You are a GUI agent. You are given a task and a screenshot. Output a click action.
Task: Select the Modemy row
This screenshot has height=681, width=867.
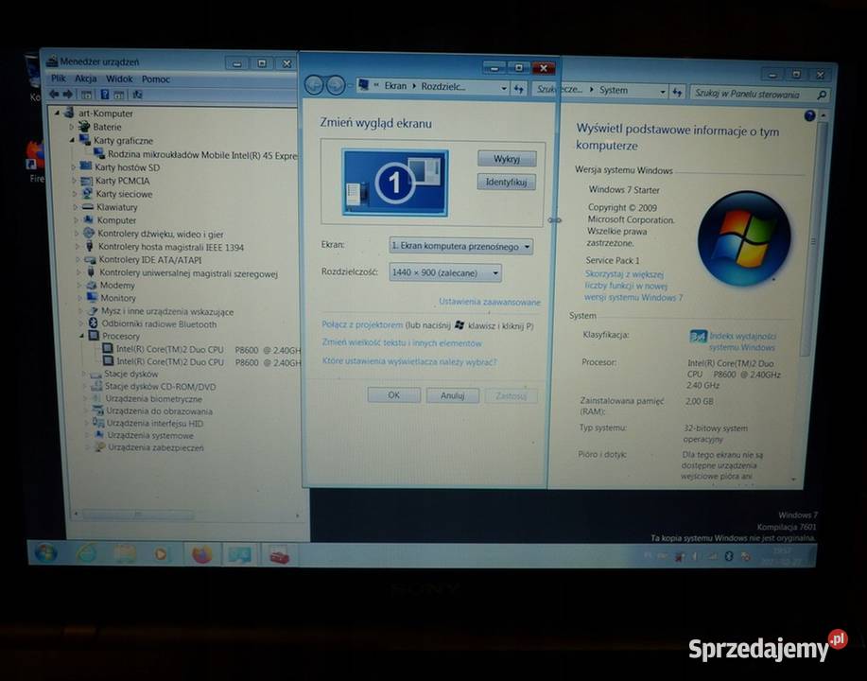[x=110, y=286]
